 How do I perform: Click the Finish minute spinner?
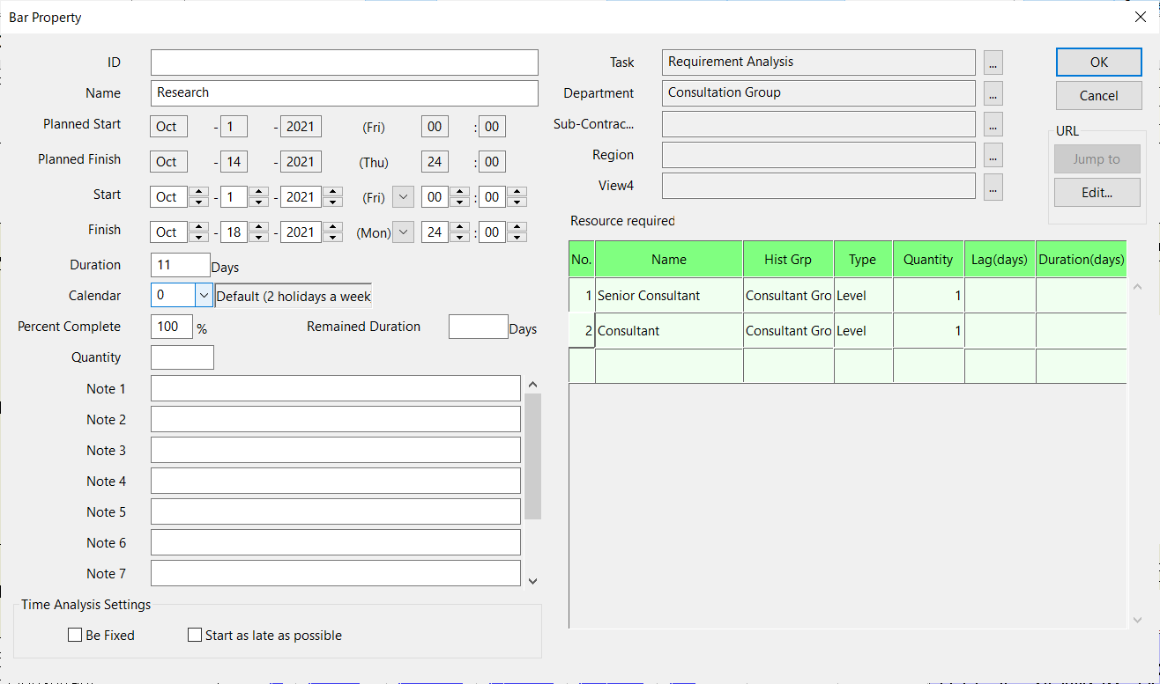pyautogui.click(x=517, y=232)
